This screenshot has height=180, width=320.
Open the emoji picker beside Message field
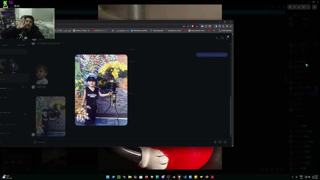(x=35, y=142)
